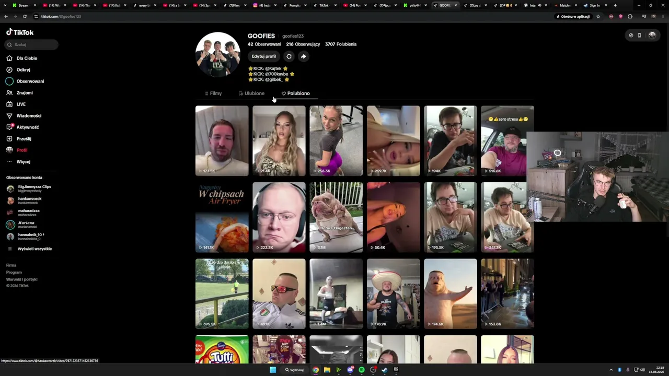Open the Windows Start menu
This screenshot has height=376, width=669.
pos(273,370)
